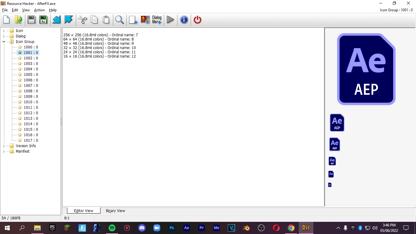This screenshot has width=416, height=234.
Task: Click the blue information icon
Action: click(x=184, y=20)
